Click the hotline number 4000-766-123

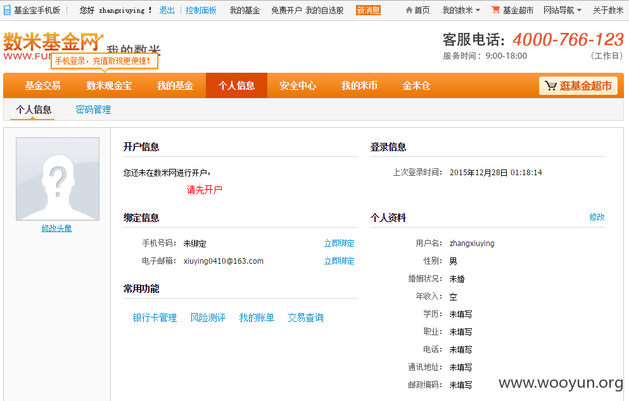568,40
